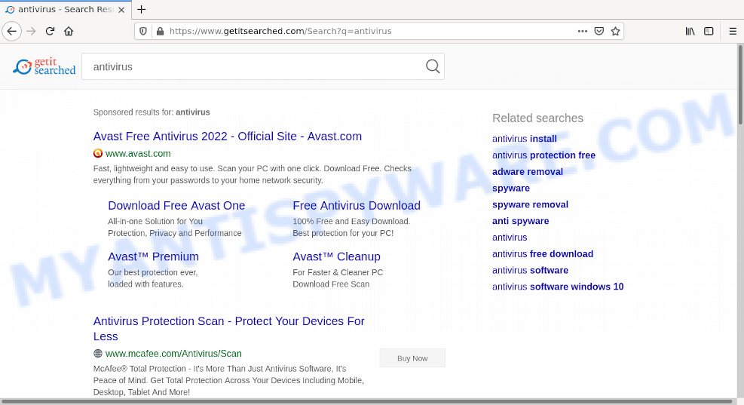Reload the current page
The image size is (744, 405).
point(50,32)
